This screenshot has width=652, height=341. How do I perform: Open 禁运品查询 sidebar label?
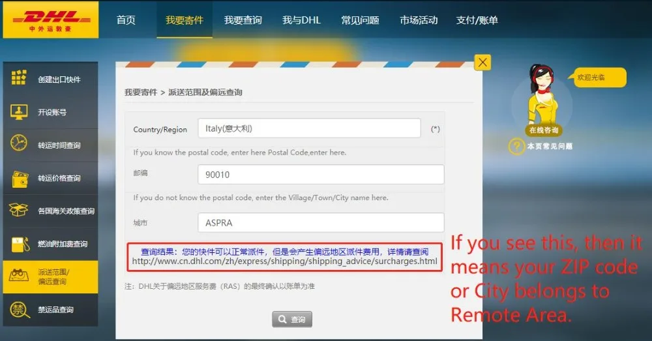pos(55,310)
